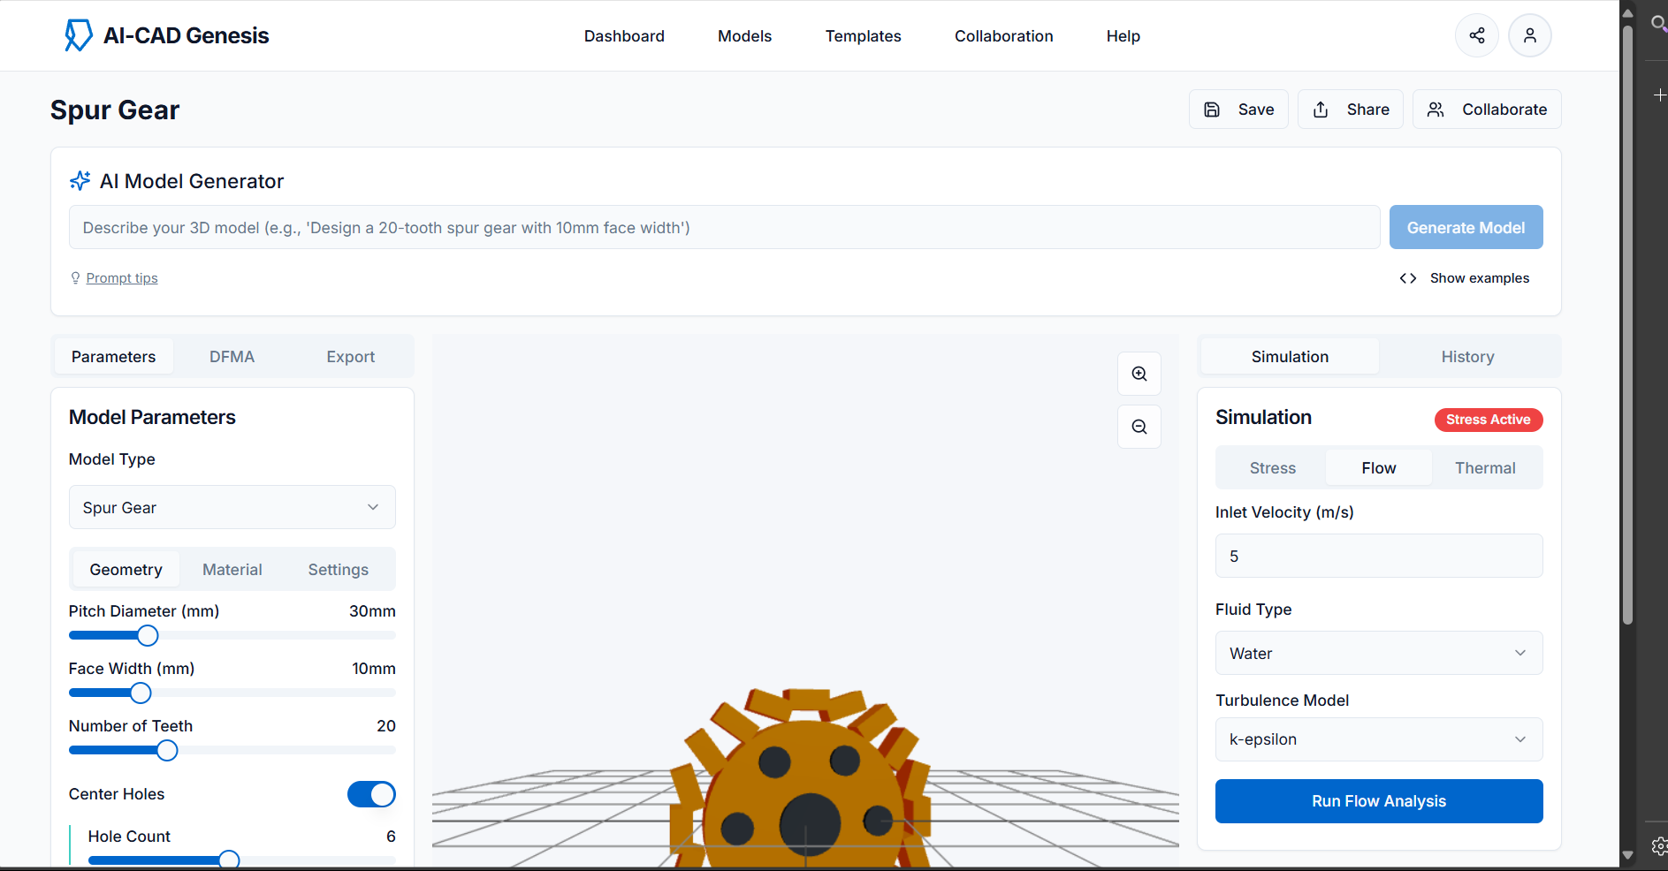Open the Templates menu item
The width and height of the screenshot is (1668, 871).
(863, 35)
